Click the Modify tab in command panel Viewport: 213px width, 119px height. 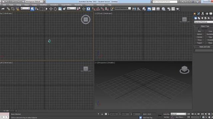[x=199, y=14]
